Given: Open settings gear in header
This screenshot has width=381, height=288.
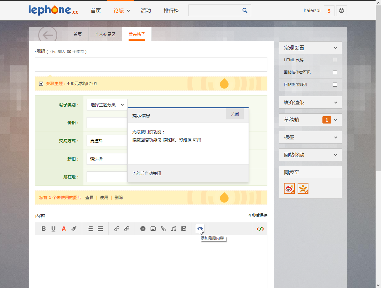Looking at the screenshot, I should [x=342, y=11].
